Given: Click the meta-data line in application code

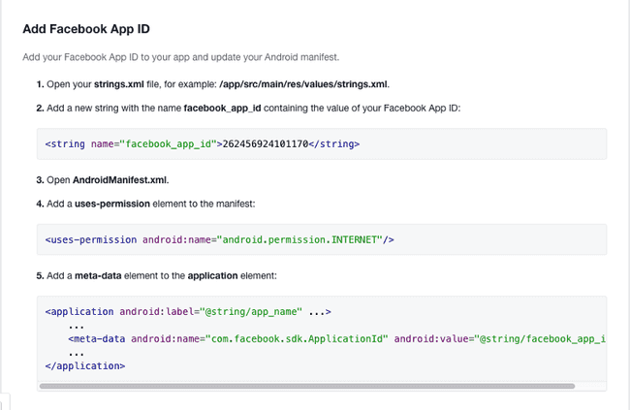Looking at the screenshot, I should [x=336, y=339].
